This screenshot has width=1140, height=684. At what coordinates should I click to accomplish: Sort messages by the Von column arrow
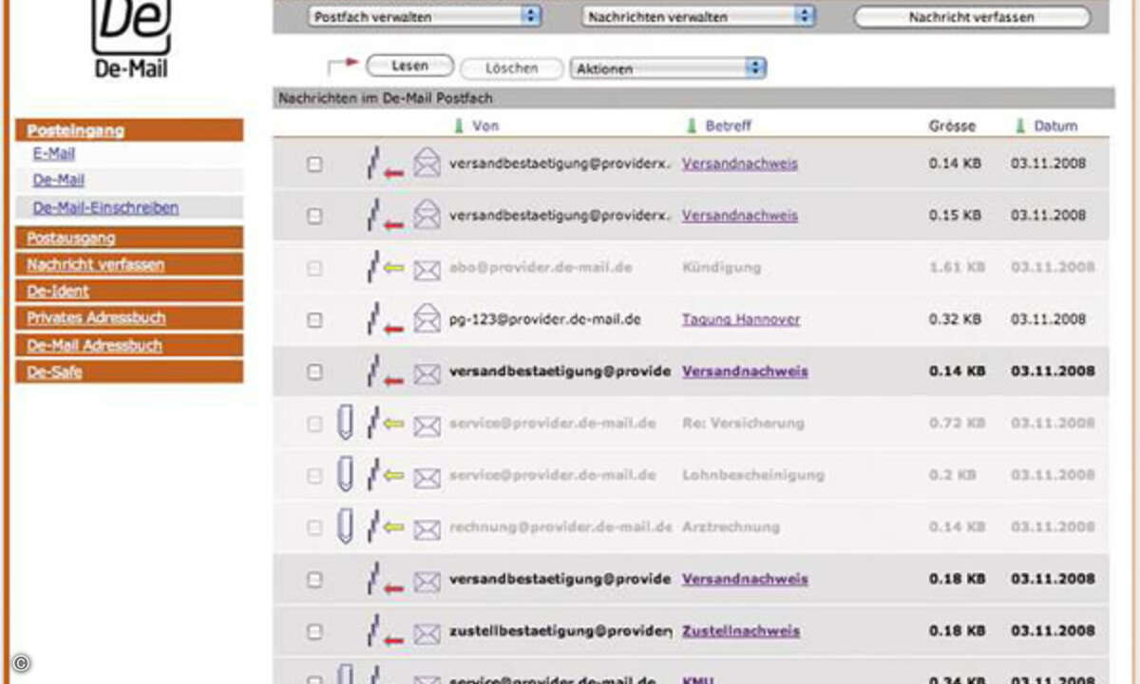point(461,125)
